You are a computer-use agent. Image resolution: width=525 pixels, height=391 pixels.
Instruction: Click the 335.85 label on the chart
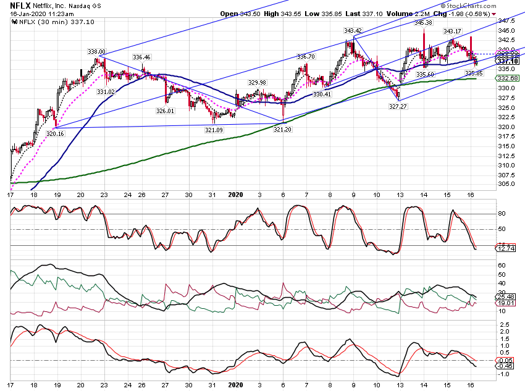(474, 73)
